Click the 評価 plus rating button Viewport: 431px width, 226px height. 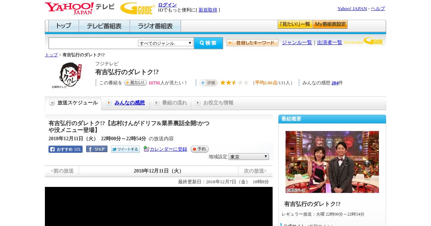click(x=208, y=83)
